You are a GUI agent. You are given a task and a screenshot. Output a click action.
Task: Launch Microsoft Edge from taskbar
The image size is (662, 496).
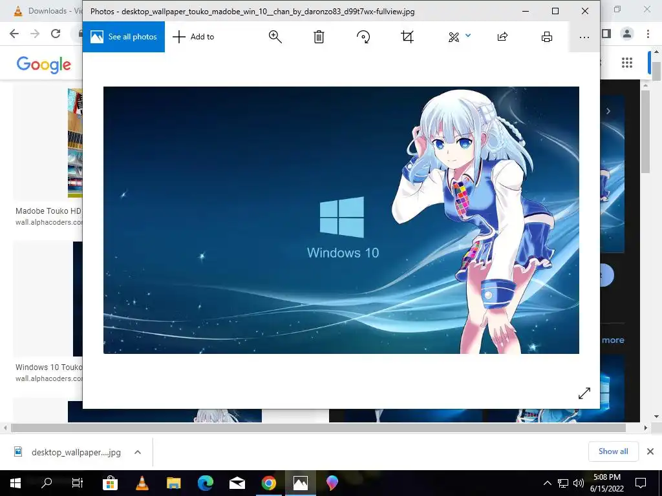click(x=205, y=483)
